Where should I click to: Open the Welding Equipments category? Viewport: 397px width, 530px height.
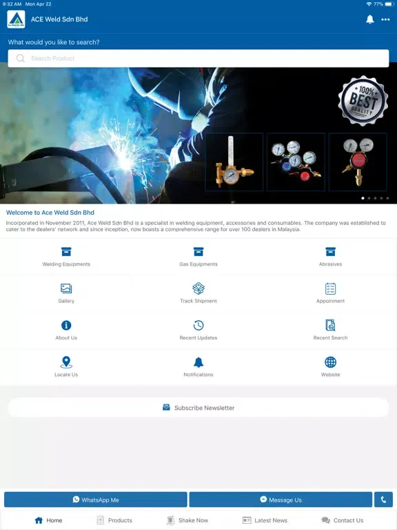click(x=66, y=257)
